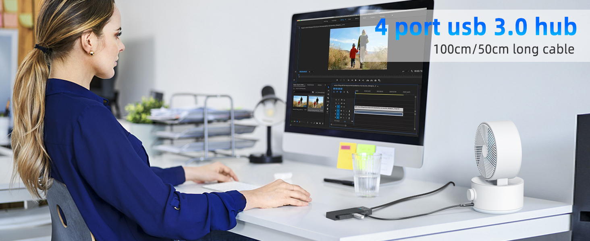This screenshot has height=241, width=590.
Task: Click the timeline playhead timecode
Action: pyautogui.click(x=339, y=88)
